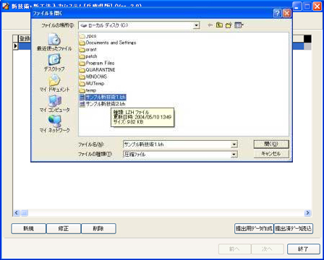Select the orant folder
This screenshot has width=324, height=260.
[x=88, y=49]
